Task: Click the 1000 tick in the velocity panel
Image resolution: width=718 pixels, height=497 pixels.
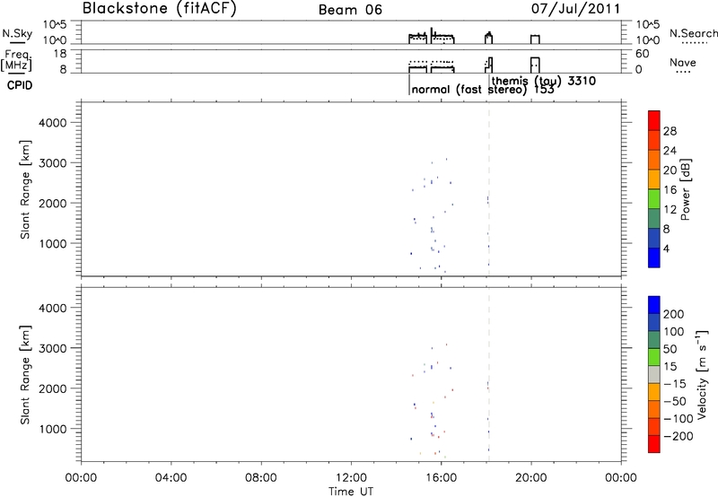Action: click(x=53, y=429)
